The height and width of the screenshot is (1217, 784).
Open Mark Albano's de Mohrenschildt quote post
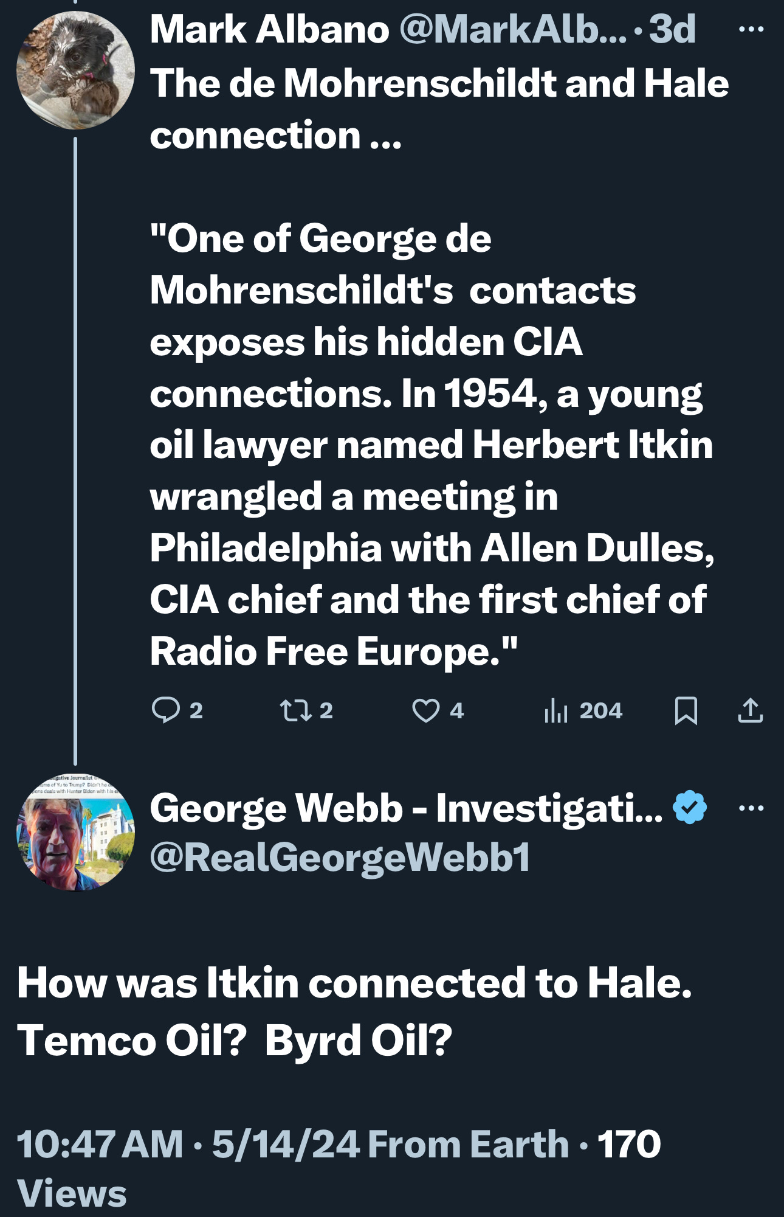432,444
